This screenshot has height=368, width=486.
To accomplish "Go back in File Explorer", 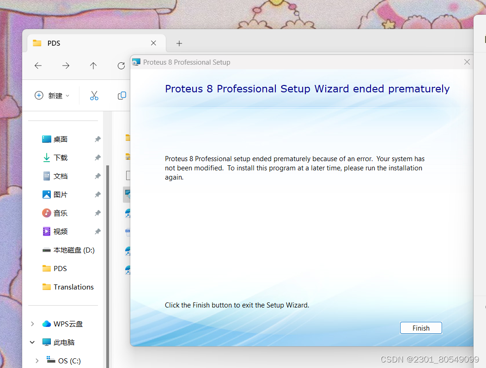I will pyautogui.click(x=38, y=66).
